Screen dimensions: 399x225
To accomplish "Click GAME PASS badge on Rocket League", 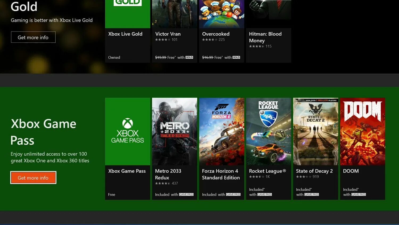I will tap(265, 194).
